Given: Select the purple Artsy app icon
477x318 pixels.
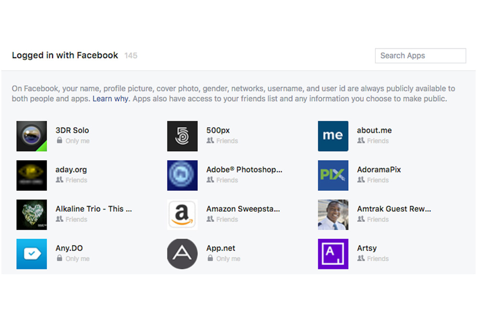Looking at the screenshot, I should 333,254.
